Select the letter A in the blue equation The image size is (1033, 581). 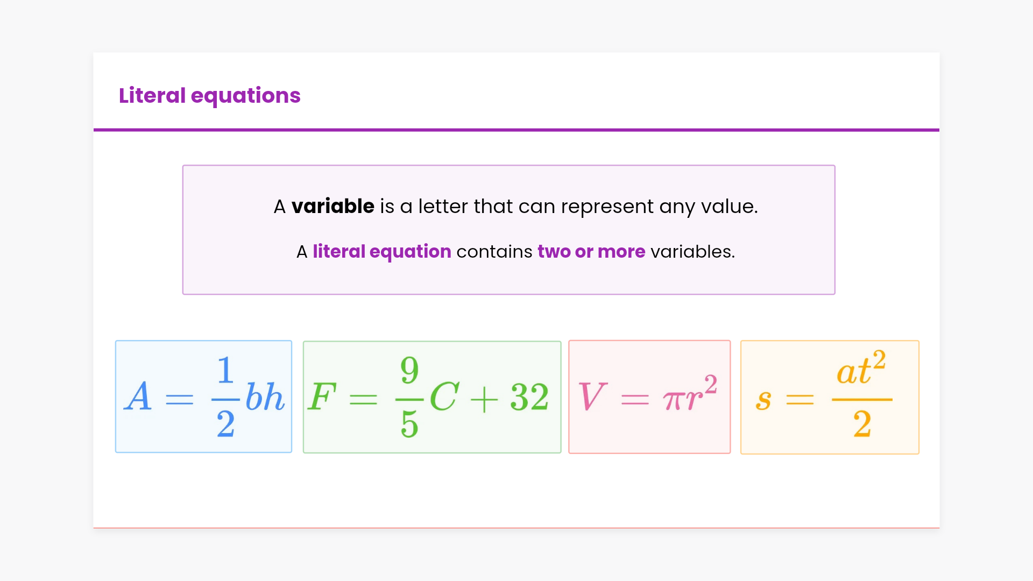pyautogui.click(x=139, y=397)
